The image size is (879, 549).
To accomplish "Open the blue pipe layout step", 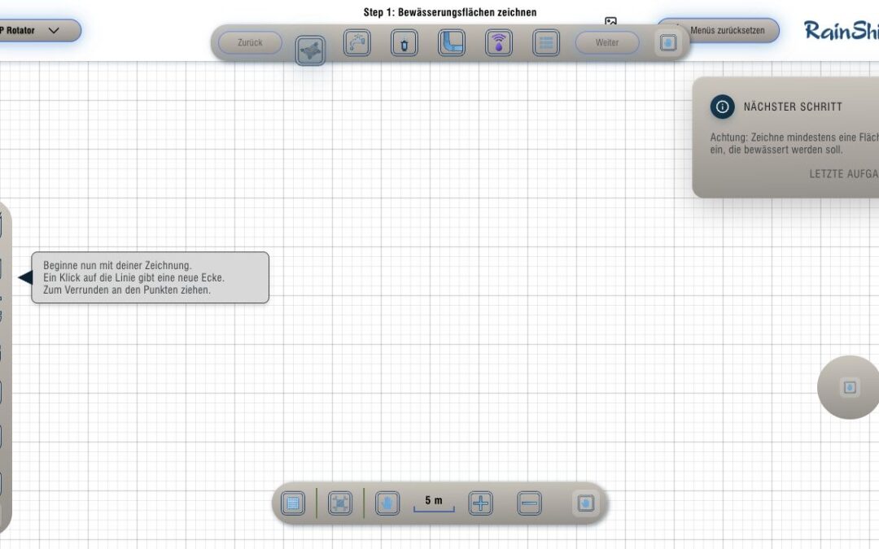I will 451,42.
